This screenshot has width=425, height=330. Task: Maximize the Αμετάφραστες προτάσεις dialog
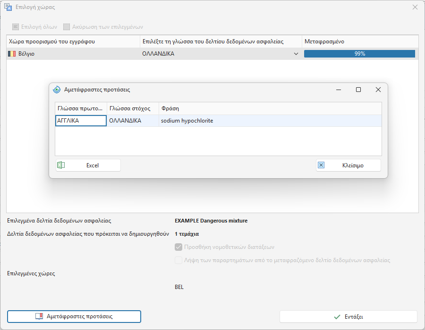358,90
